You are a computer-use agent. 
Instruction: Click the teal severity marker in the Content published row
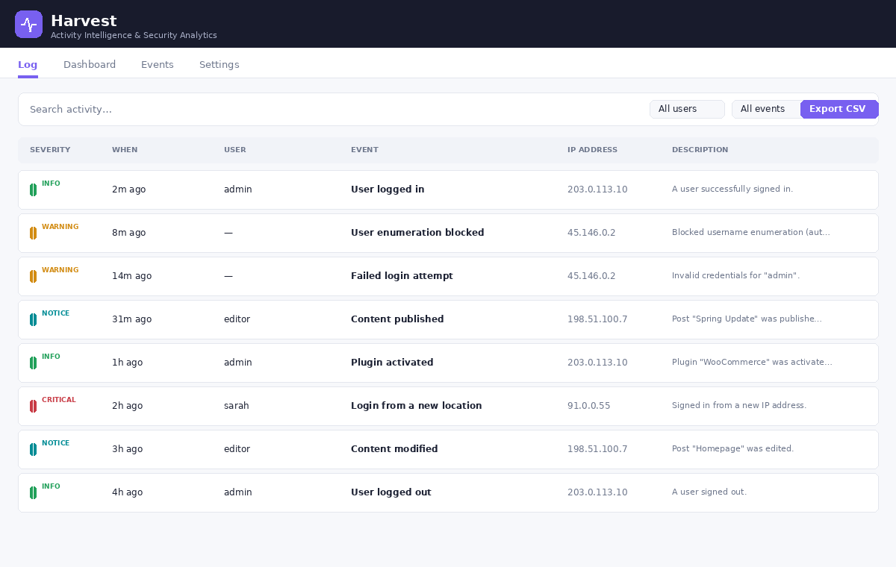point(33,319)
